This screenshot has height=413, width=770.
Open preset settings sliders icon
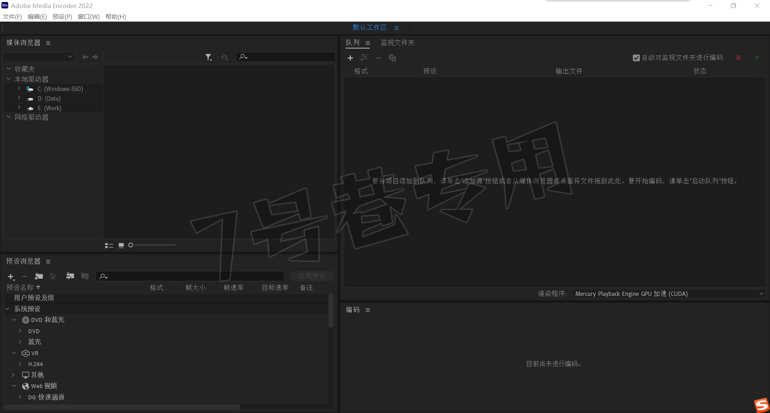click(53, 276)
